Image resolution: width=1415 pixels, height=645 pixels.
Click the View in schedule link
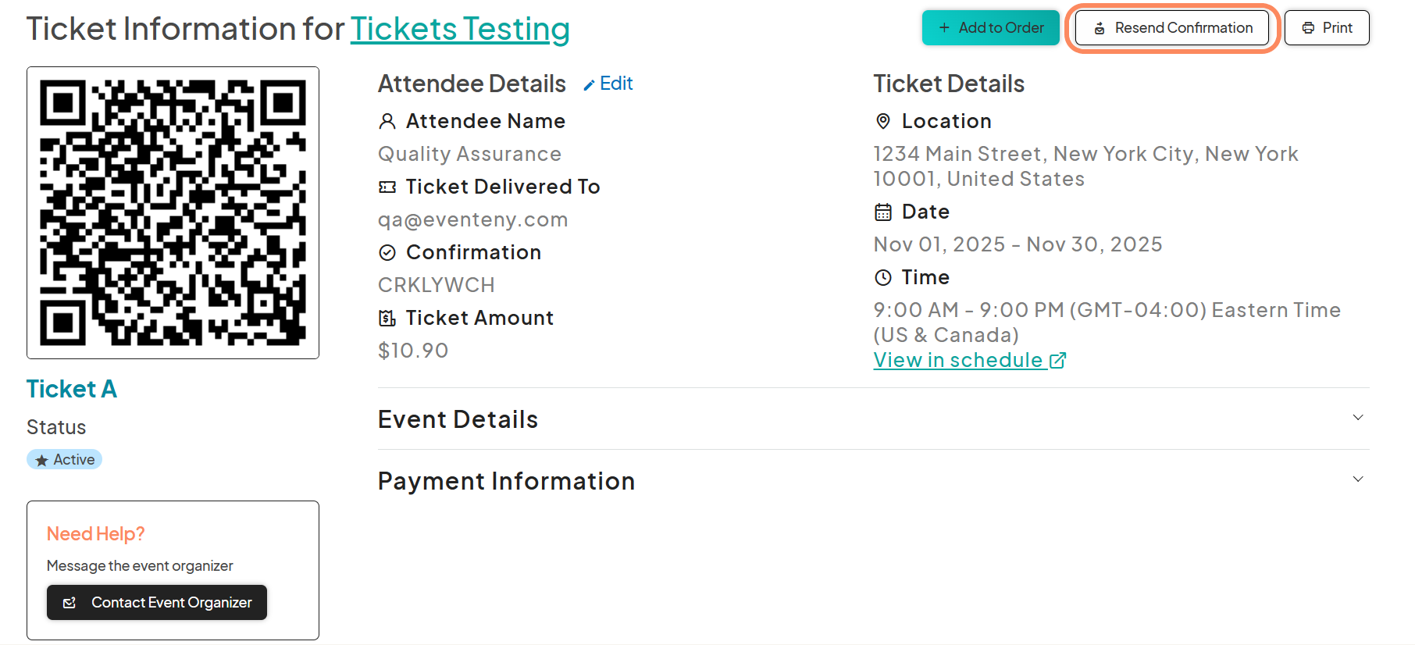957,360
